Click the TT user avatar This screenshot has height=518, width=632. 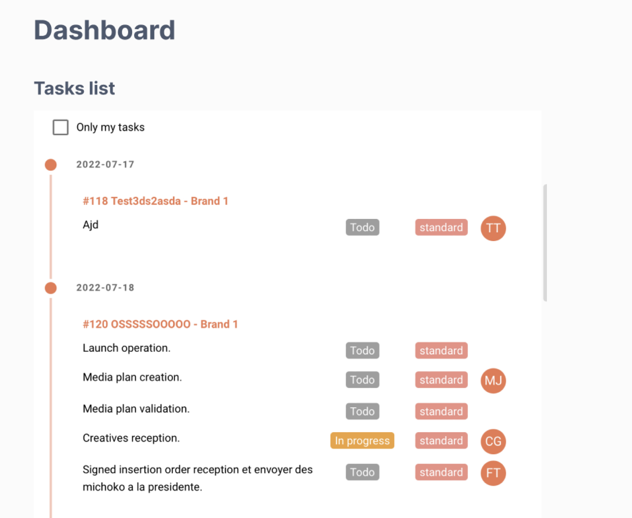pyautogui.click(x=493, y=228)
